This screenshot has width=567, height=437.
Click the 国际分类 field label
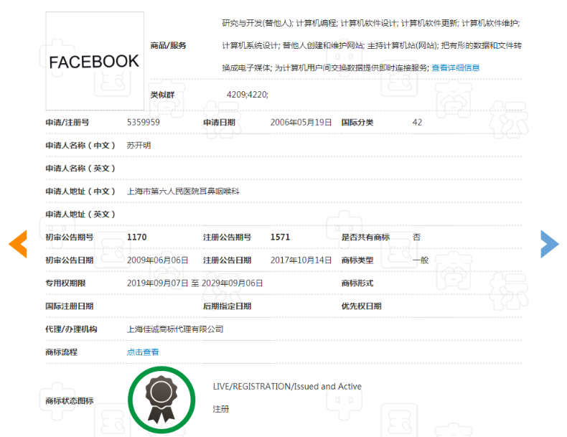(x=357, y=122)
